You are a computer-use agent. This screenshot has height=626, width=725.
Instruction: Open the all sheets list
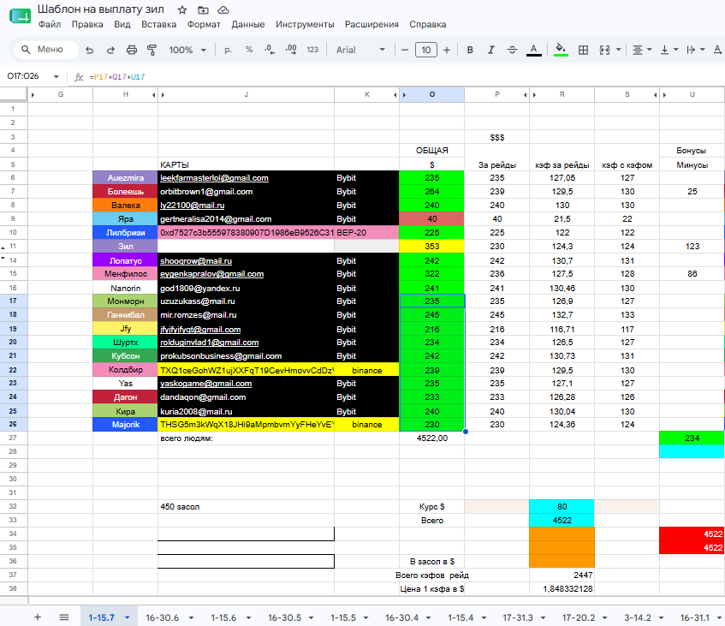click(64, 617)
